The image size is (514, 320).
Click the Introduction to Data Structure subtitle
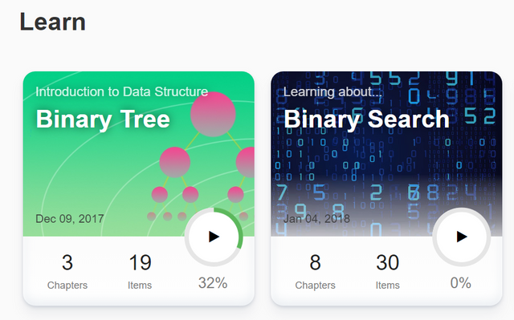pos(121,92)
